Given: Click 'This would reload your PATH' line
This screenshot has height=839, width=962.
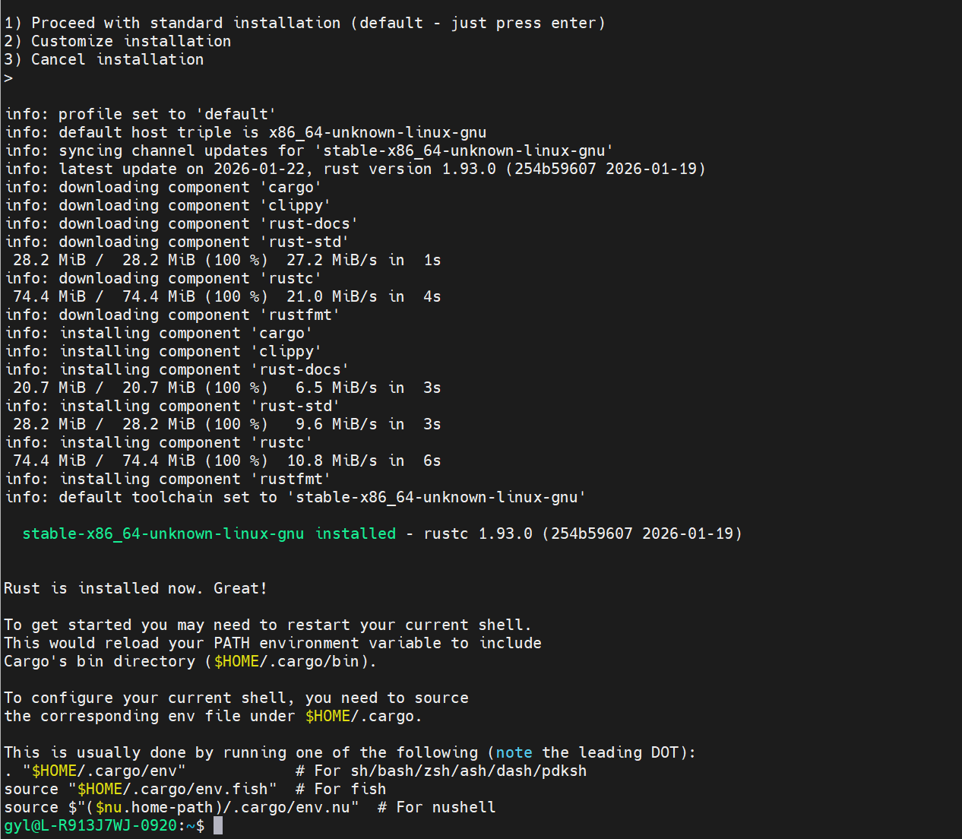Looking at the screenshot, I should tap(273, 643).
